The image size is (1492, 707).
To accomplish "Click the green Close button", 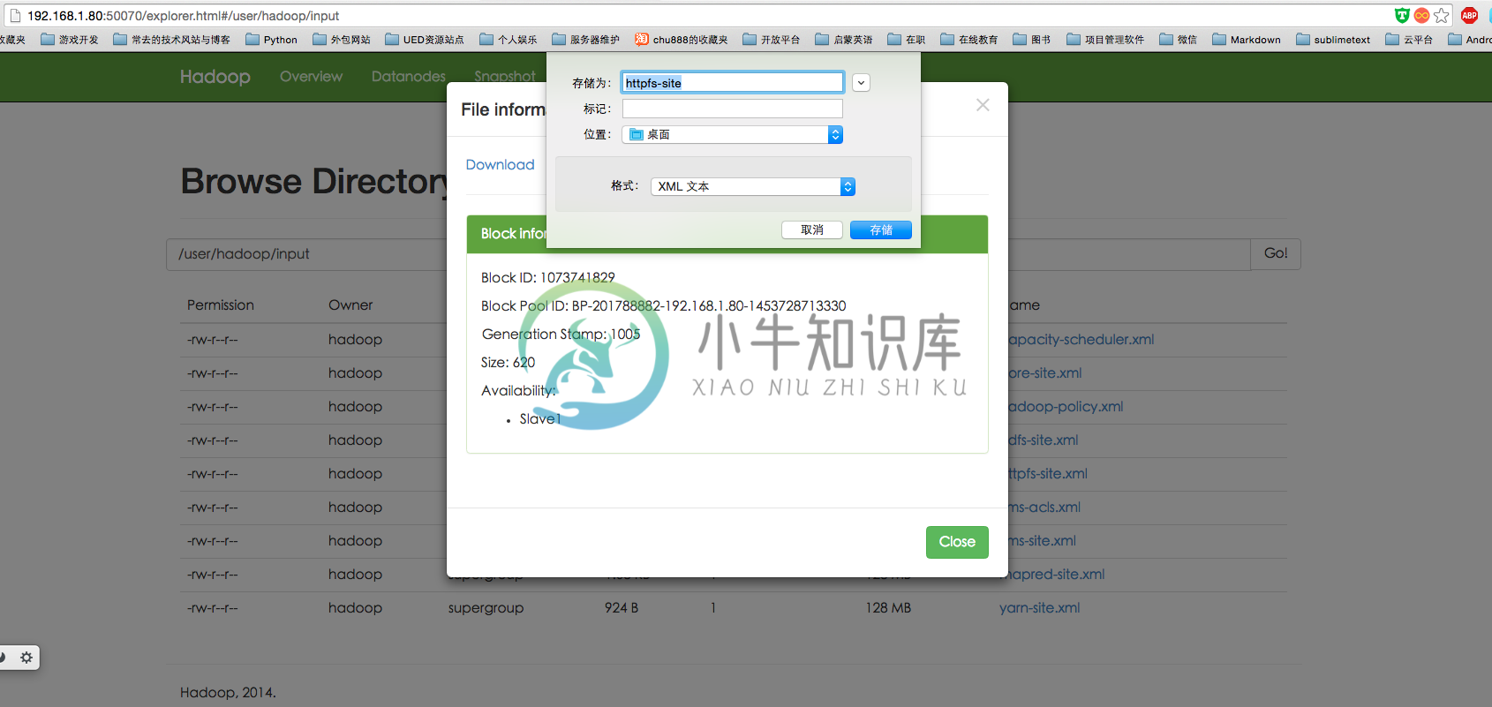I will tap(957, 542).
